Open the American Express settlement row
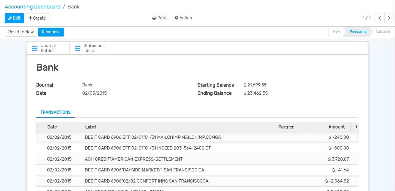 click(x=134, y=159)
